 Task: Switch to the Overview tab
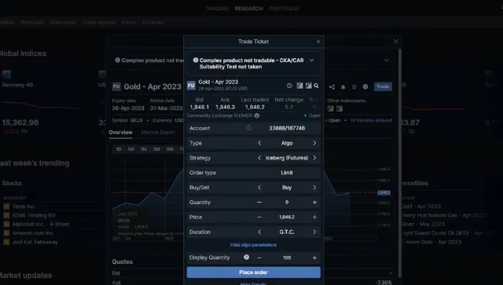point(120,132)
